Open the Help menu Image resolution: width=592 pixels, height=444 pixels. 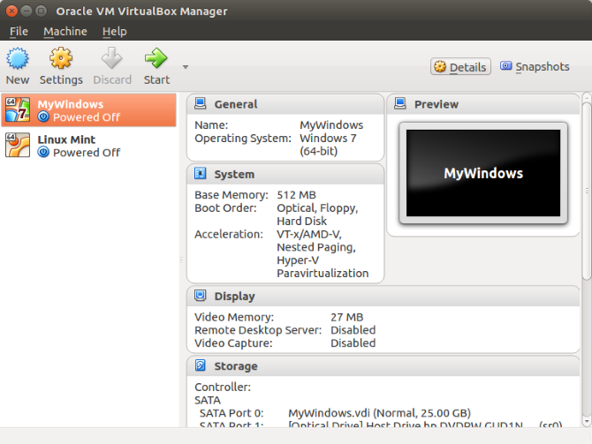tap(115, 31)
